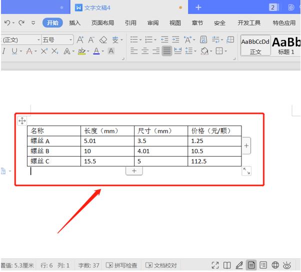Apply paragraph shading fill
Screen dimensions: 301x272
[x=204, y=51]
